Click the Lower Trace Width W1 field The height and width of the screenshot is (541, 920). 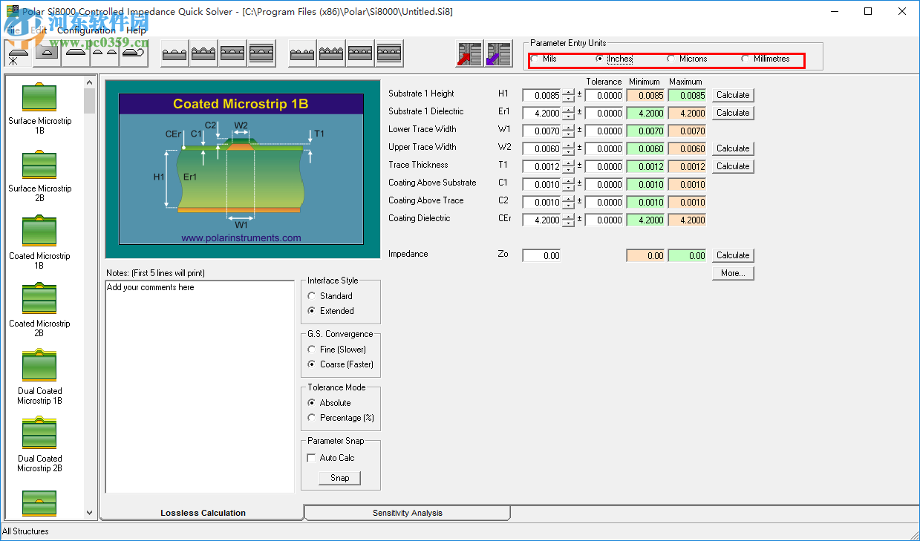pos(541,131)
